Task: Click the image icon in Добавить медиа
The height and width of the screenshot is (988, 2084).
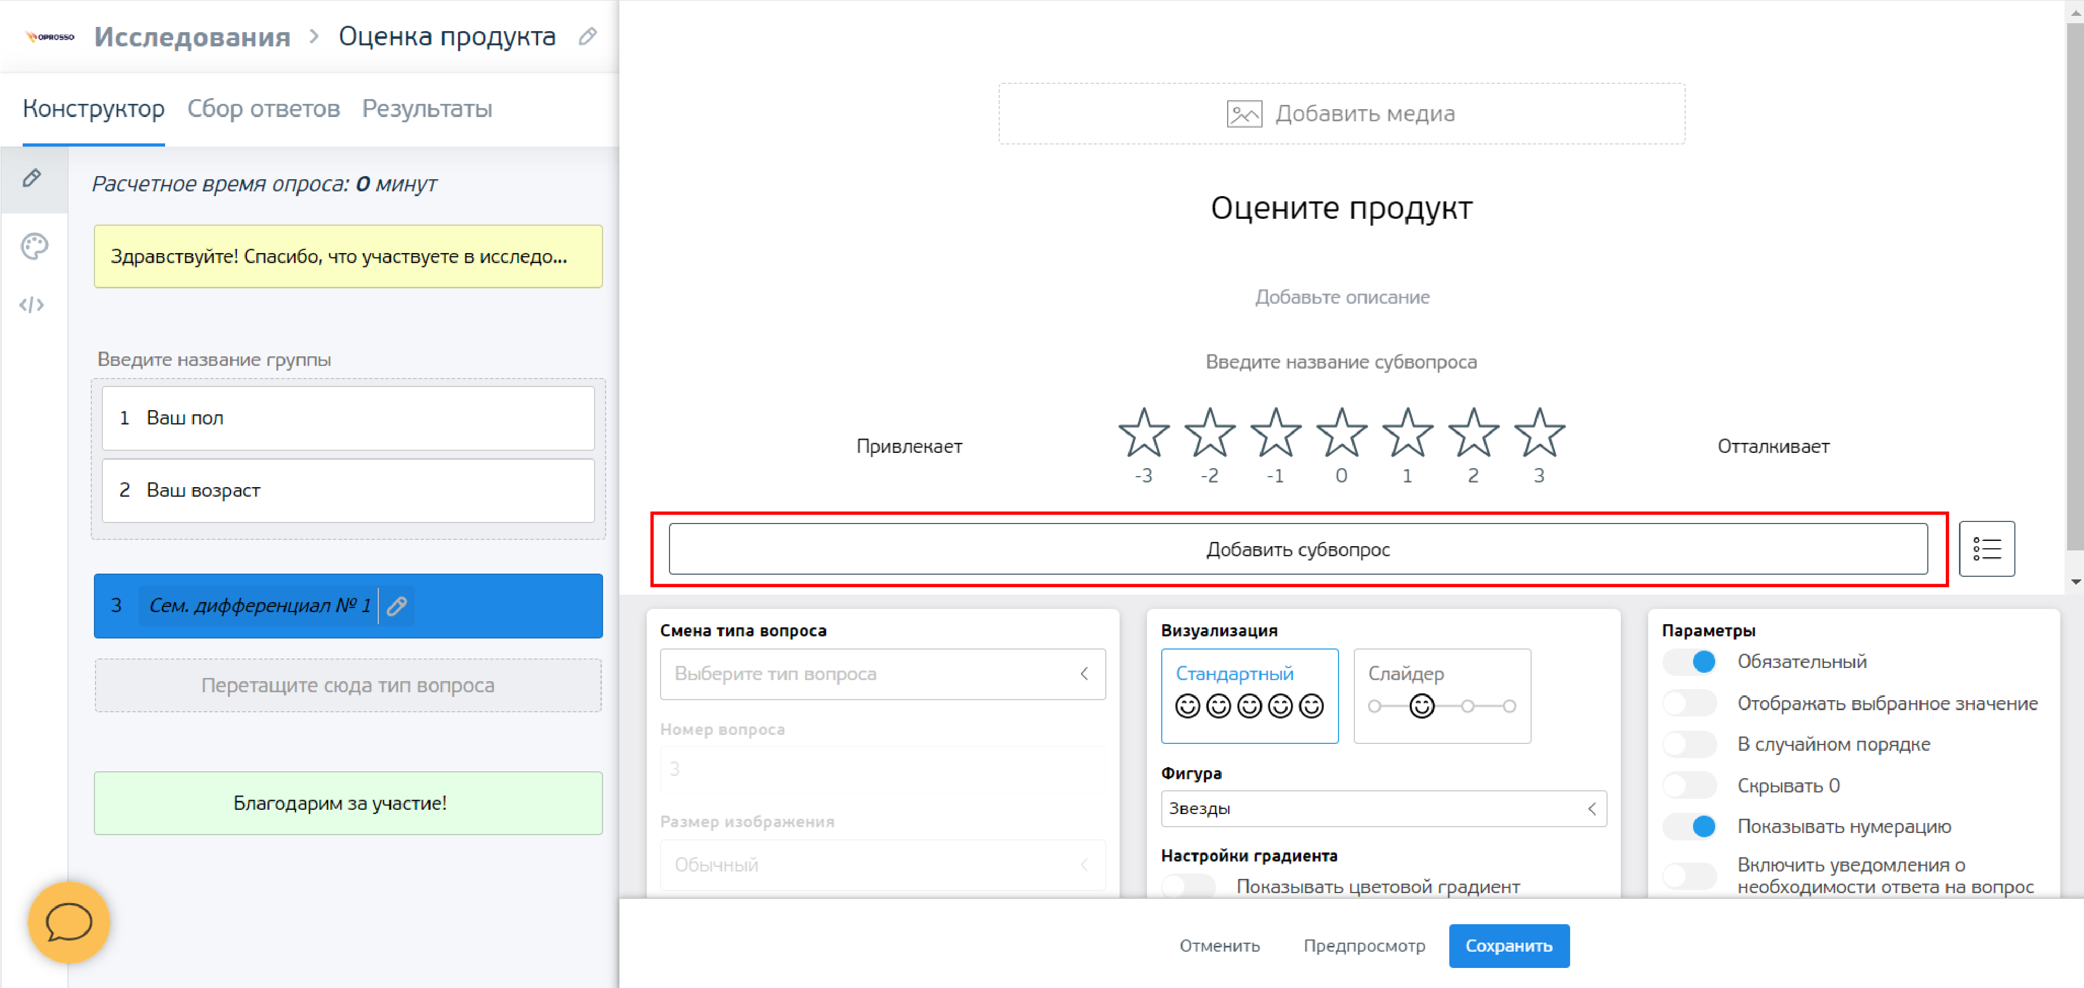Action: point(1244,114)
